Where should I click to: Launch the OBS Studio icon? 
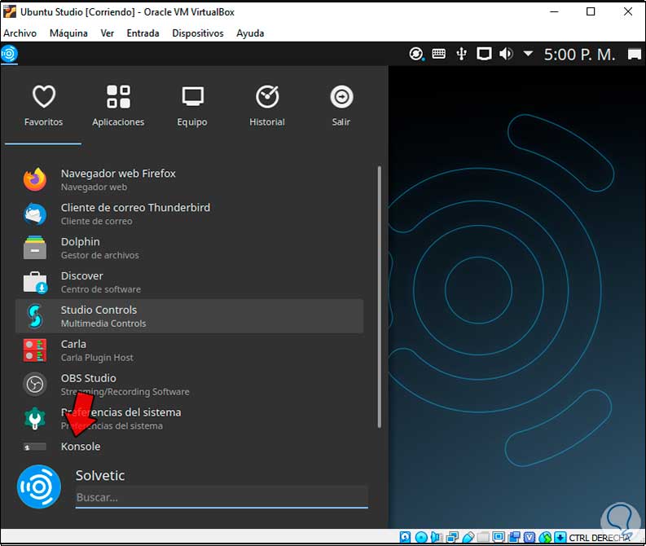[34, 385]
